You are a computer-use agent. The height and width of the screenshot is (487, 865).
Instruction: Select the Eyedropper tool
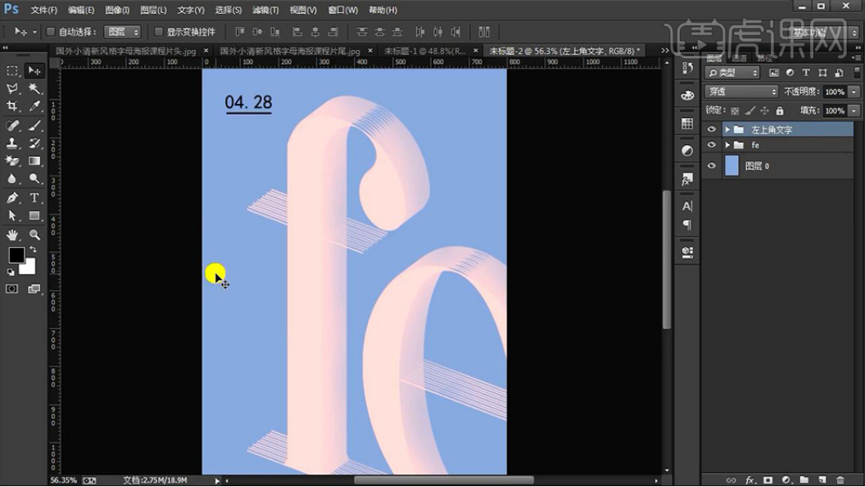34,106
